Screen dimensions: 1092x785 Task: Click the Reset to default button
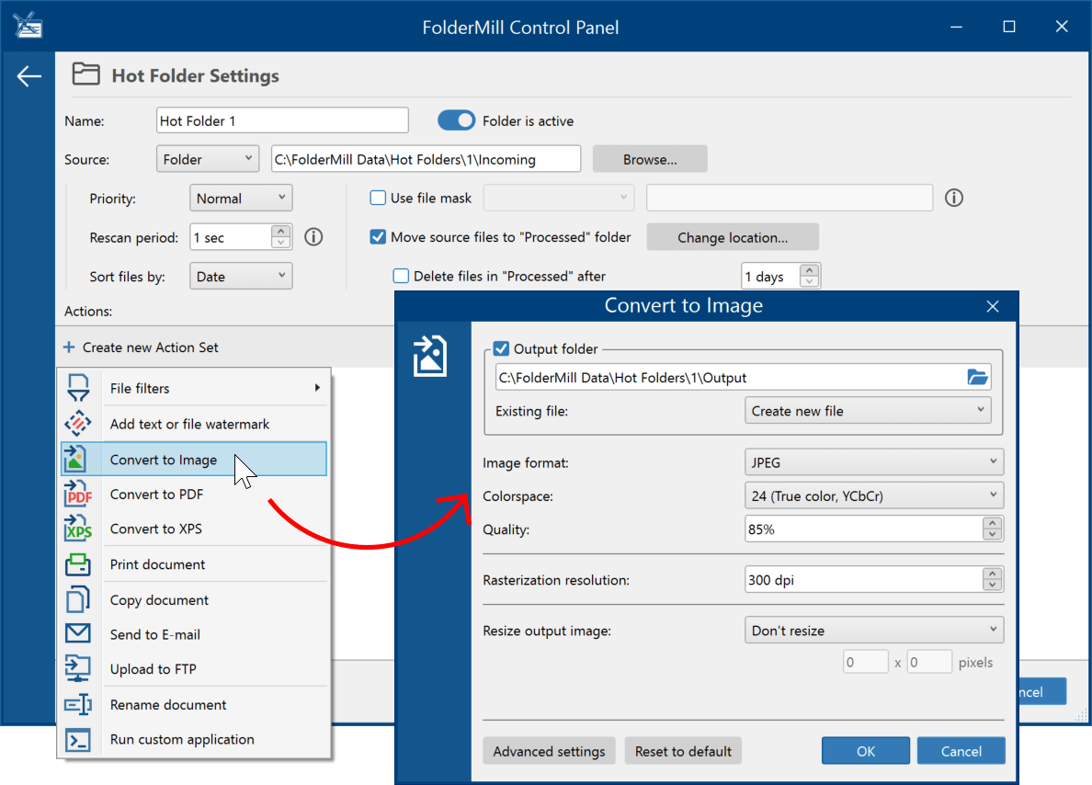pos(683,752)
